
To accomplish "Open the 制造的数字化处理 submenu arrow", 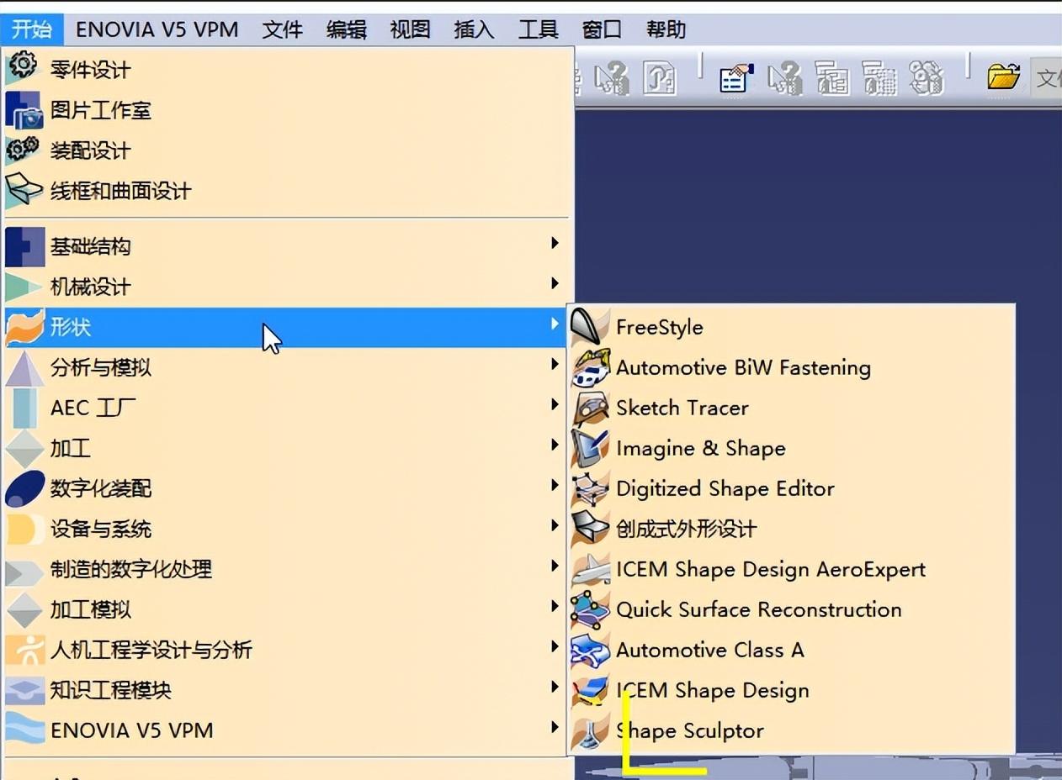I will pos(555,566).
